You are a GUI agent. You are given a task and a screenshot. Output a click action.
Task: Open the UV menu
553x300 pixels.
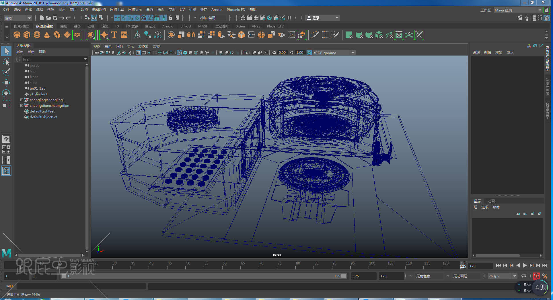182,10
